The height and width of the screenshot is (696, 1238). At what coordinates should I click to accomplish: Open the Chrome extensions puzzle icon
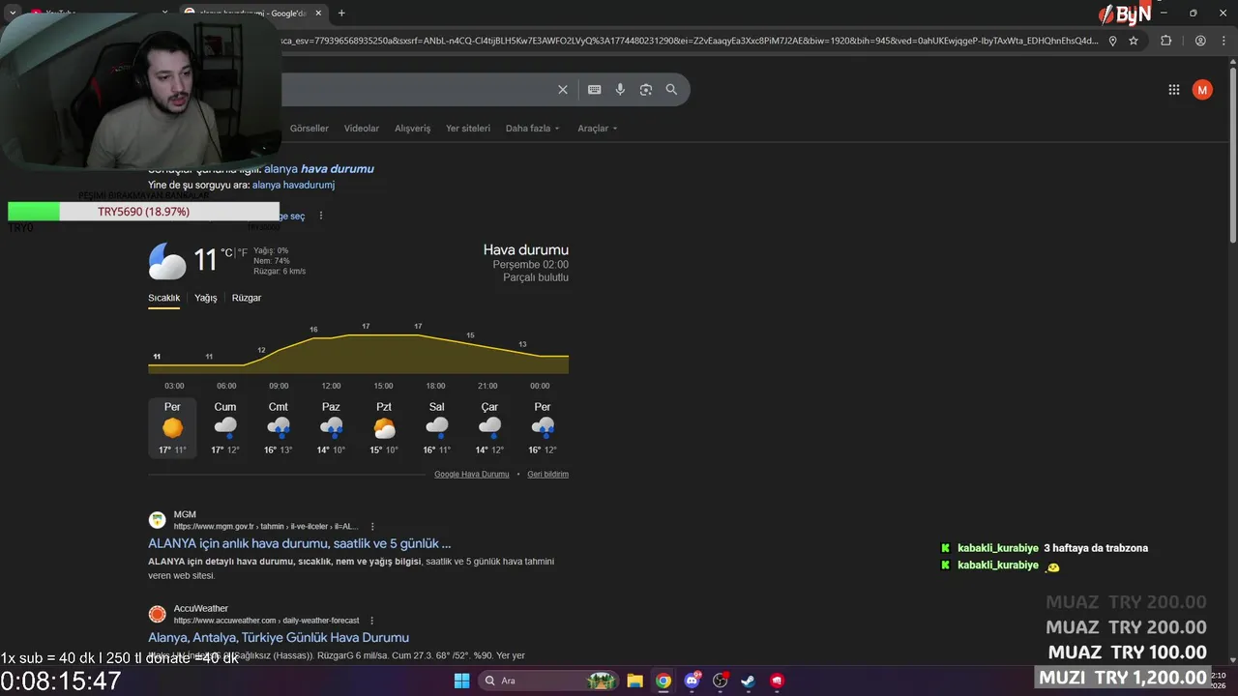point(1165,41)
